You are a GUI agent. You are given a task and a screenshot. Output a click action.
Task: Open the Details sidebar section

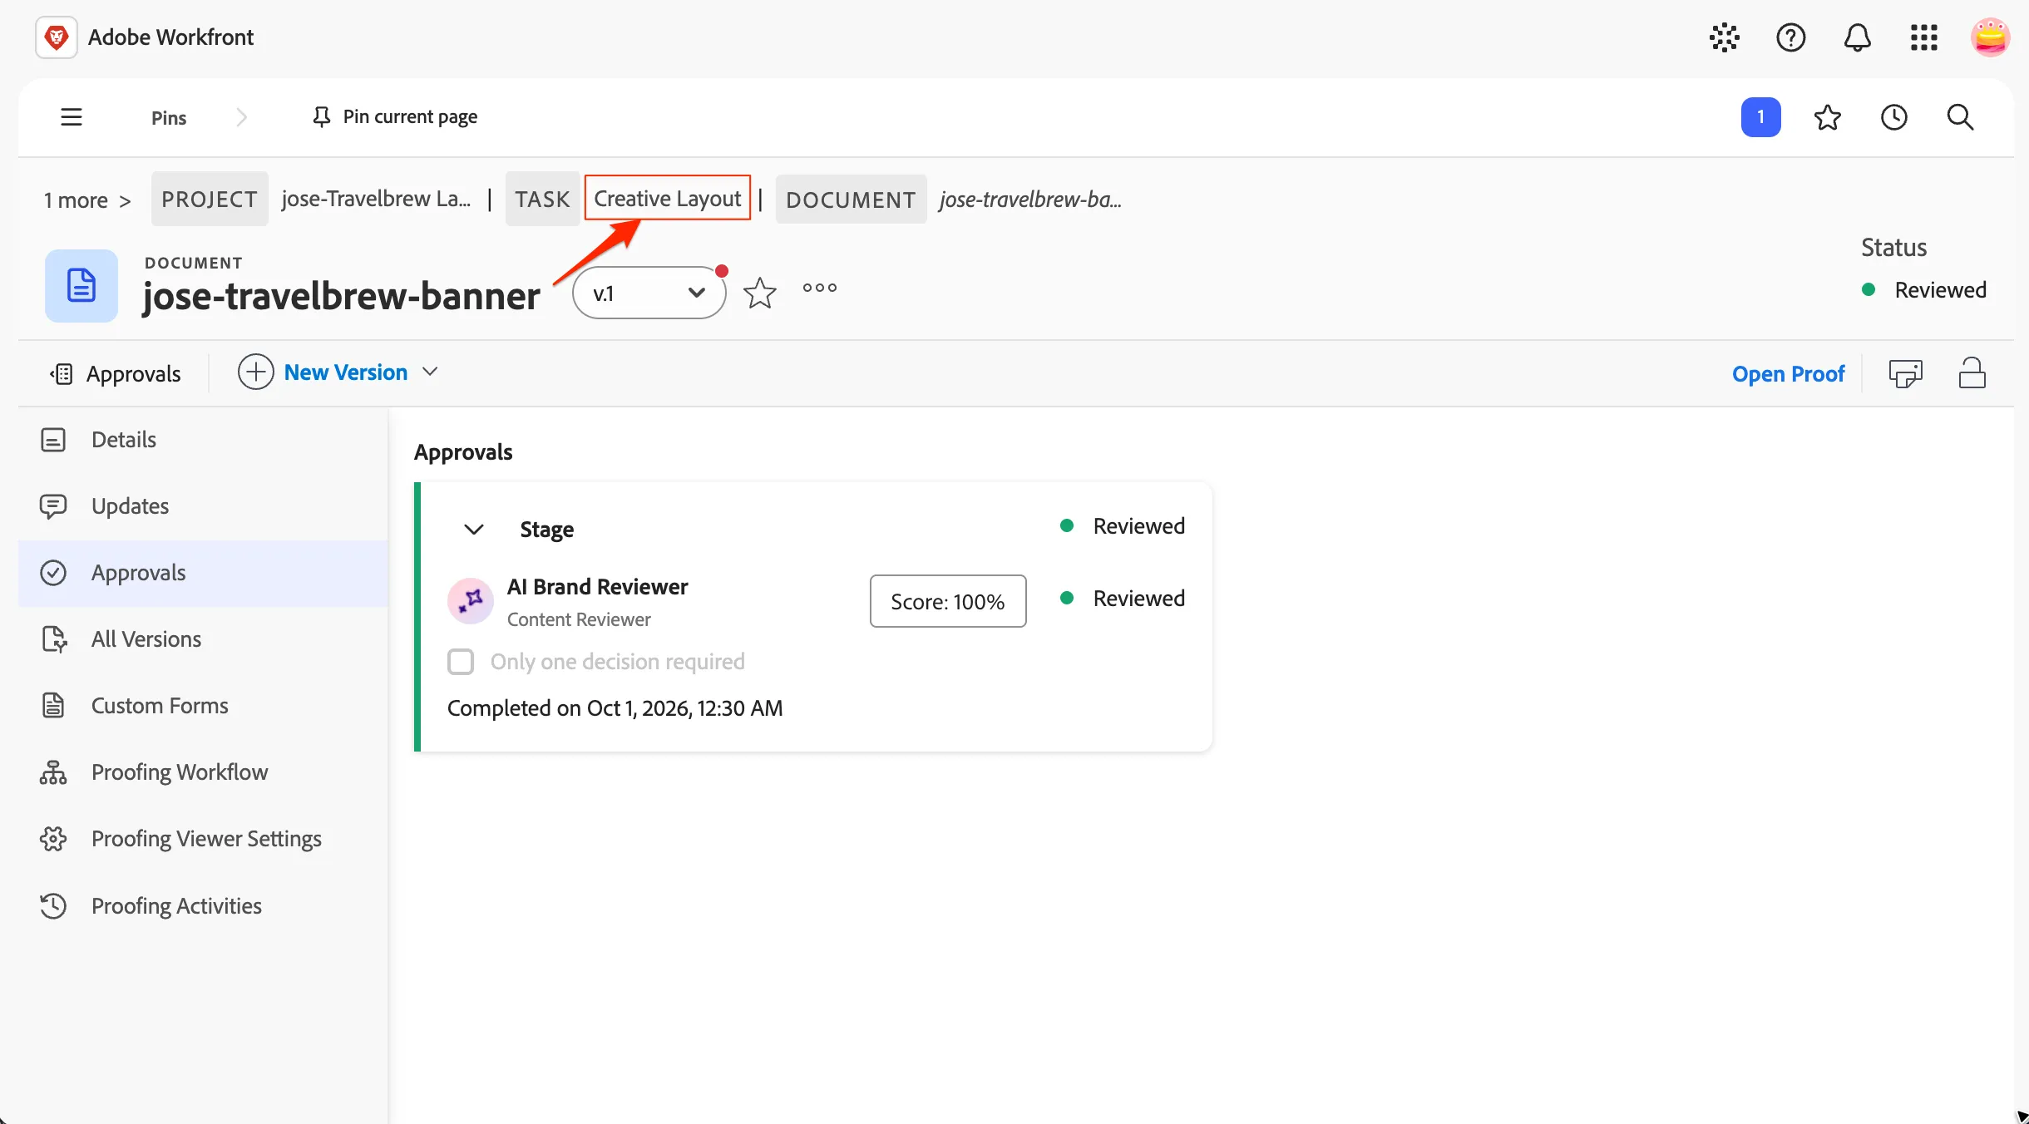pos(204,440)
